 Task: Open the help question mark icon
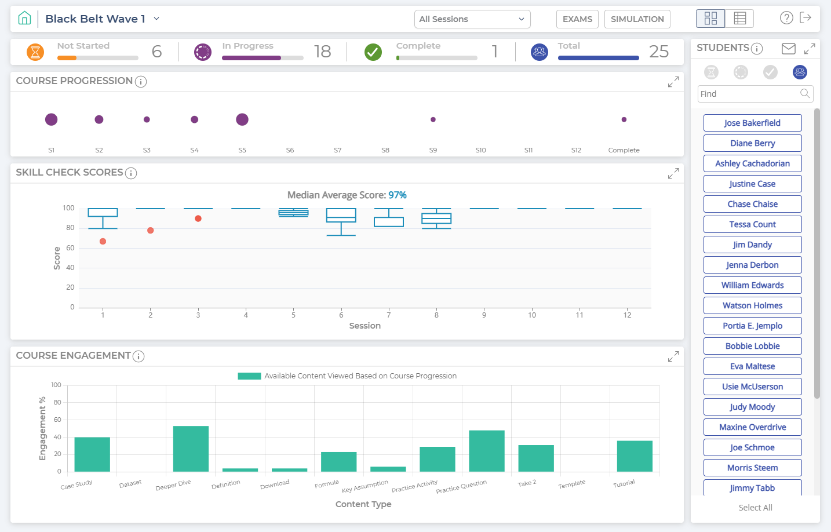[x=786, y=18]
